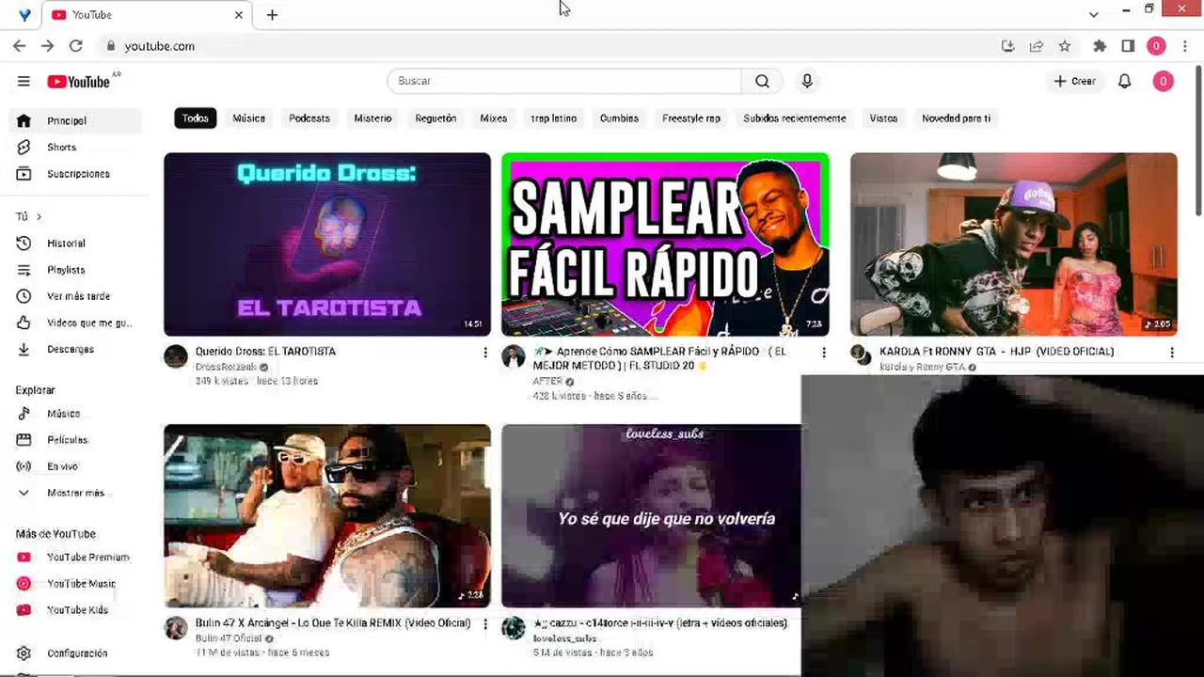Select the Freestyle rap filter chip
1204x677 pixels.
click(691, 118)
